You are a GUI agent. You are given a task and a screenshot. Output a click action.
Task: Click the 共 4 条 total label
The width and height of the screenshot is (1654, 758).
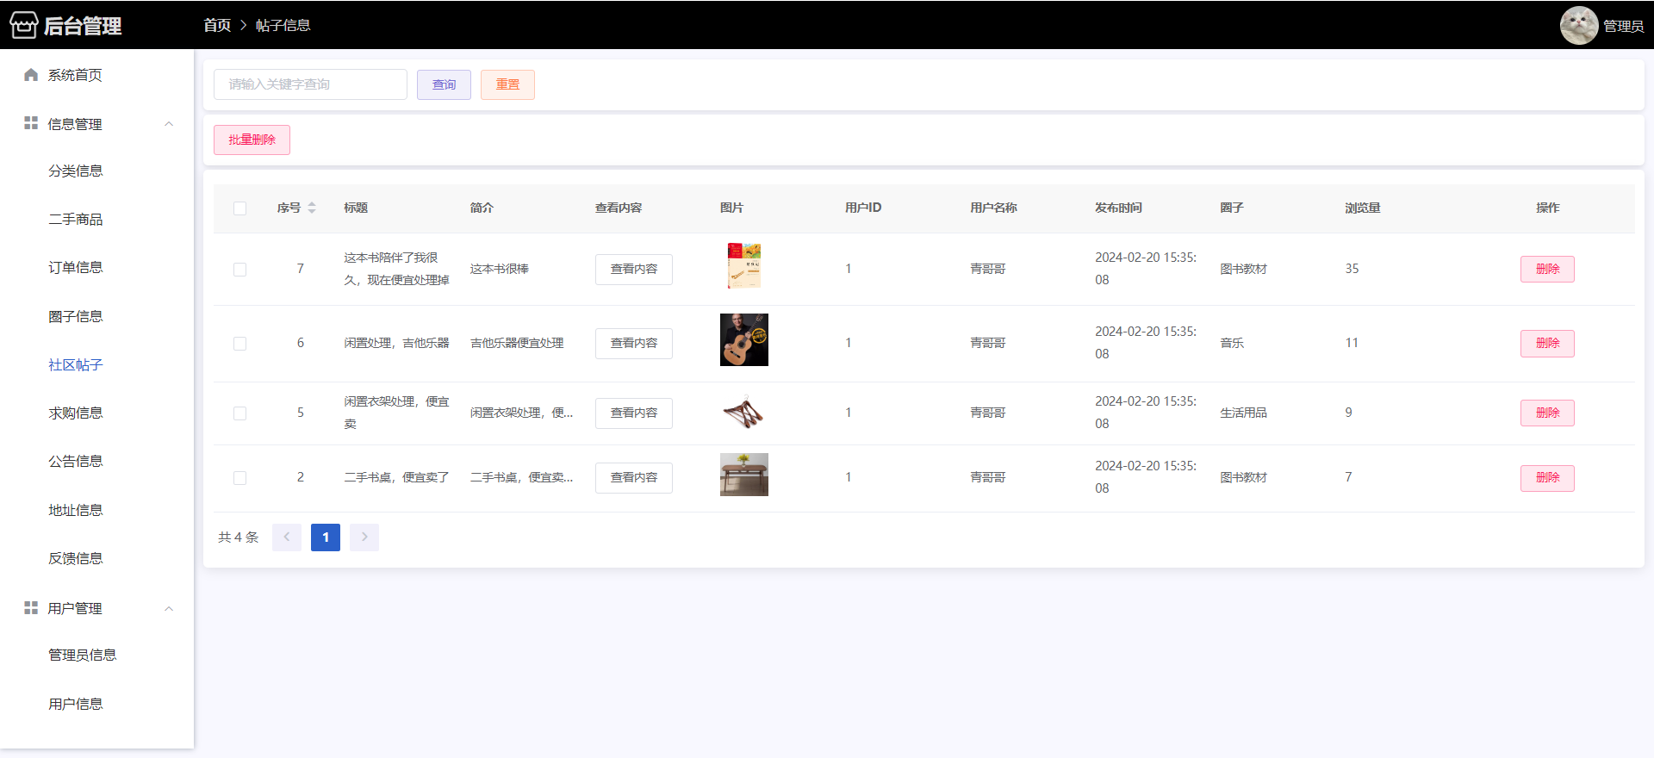239,537
